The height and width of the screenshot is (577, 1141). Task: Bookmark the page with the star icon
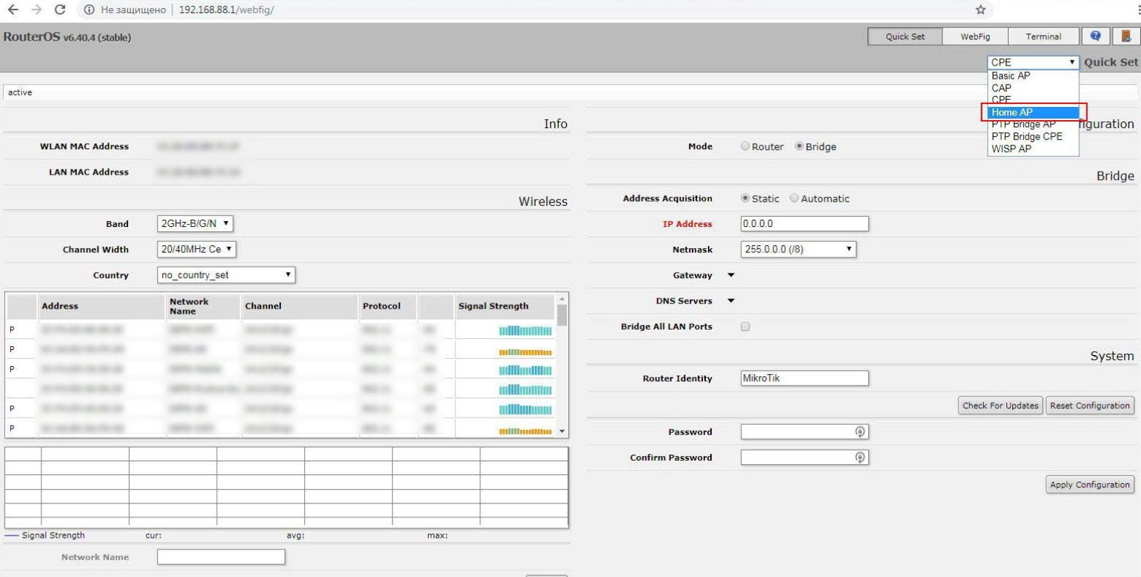pyautogui.click(x=980, y=10)
